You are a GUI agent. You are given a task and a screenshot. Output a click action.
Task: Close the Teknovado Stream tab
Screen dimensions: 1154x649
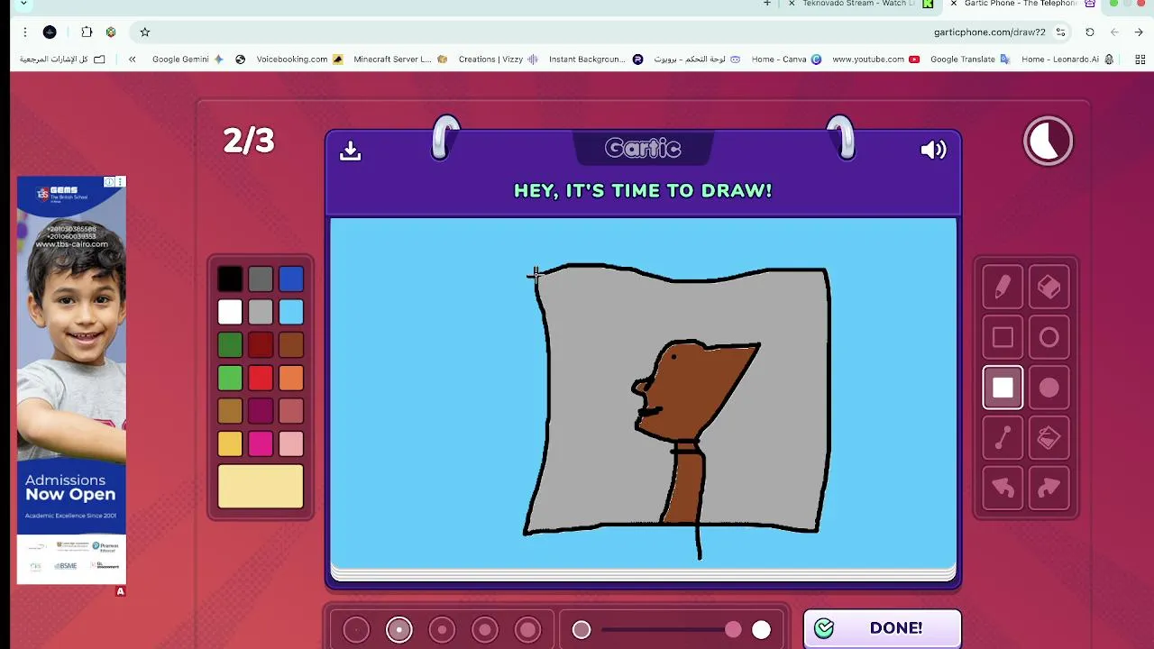[x=792, y=4]
